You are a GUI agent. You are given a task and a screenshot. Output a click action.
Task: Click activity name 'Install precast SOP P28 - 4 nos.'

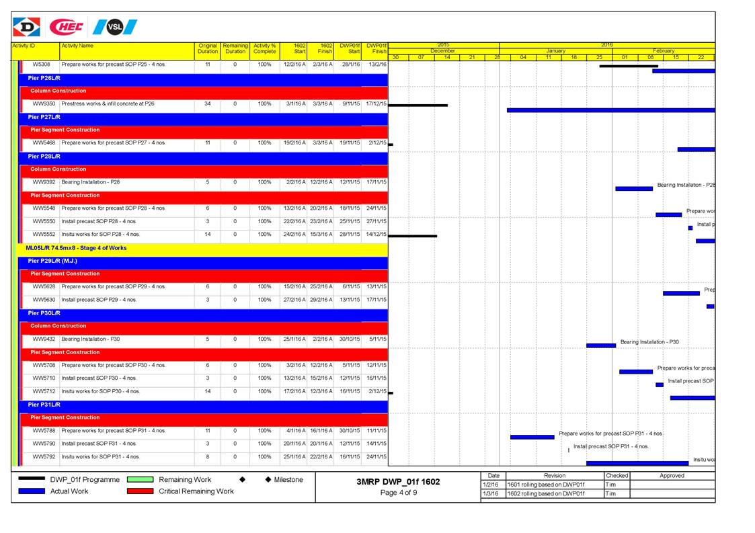click(x=99, y=222)
